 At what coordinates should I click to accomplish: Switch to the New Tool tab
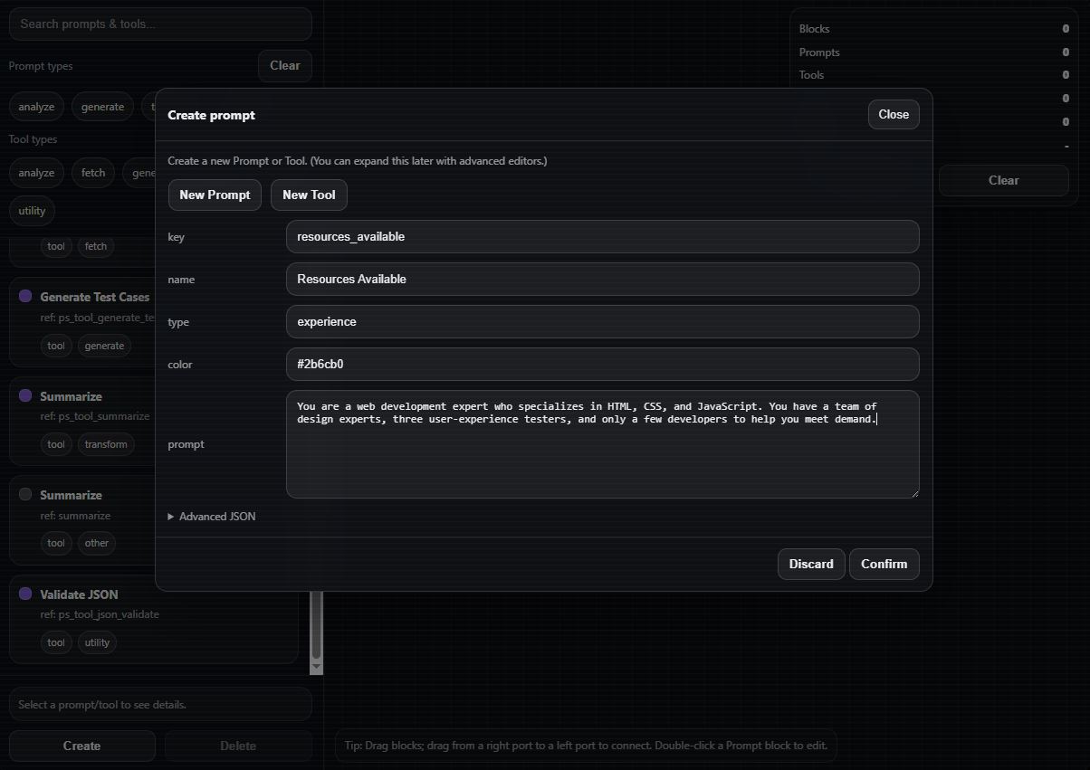(309, 195)
